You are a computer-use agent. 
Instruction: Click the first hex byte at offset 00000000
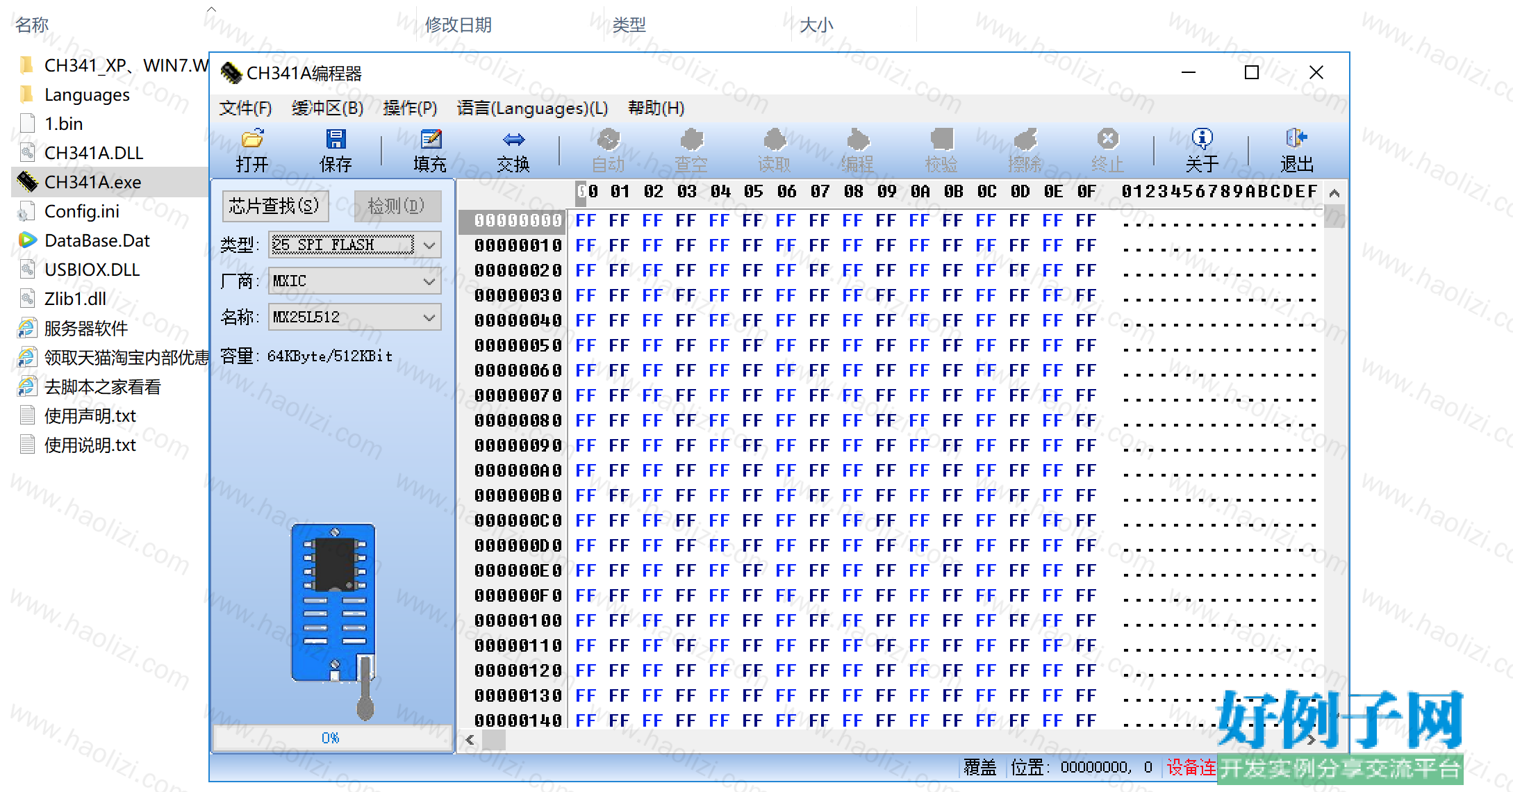pyautogui.click(x=586, y=221)
